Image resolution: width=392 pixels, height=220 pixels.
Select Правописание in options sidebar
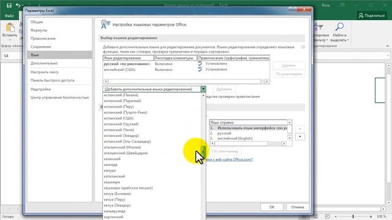(59, 38)
